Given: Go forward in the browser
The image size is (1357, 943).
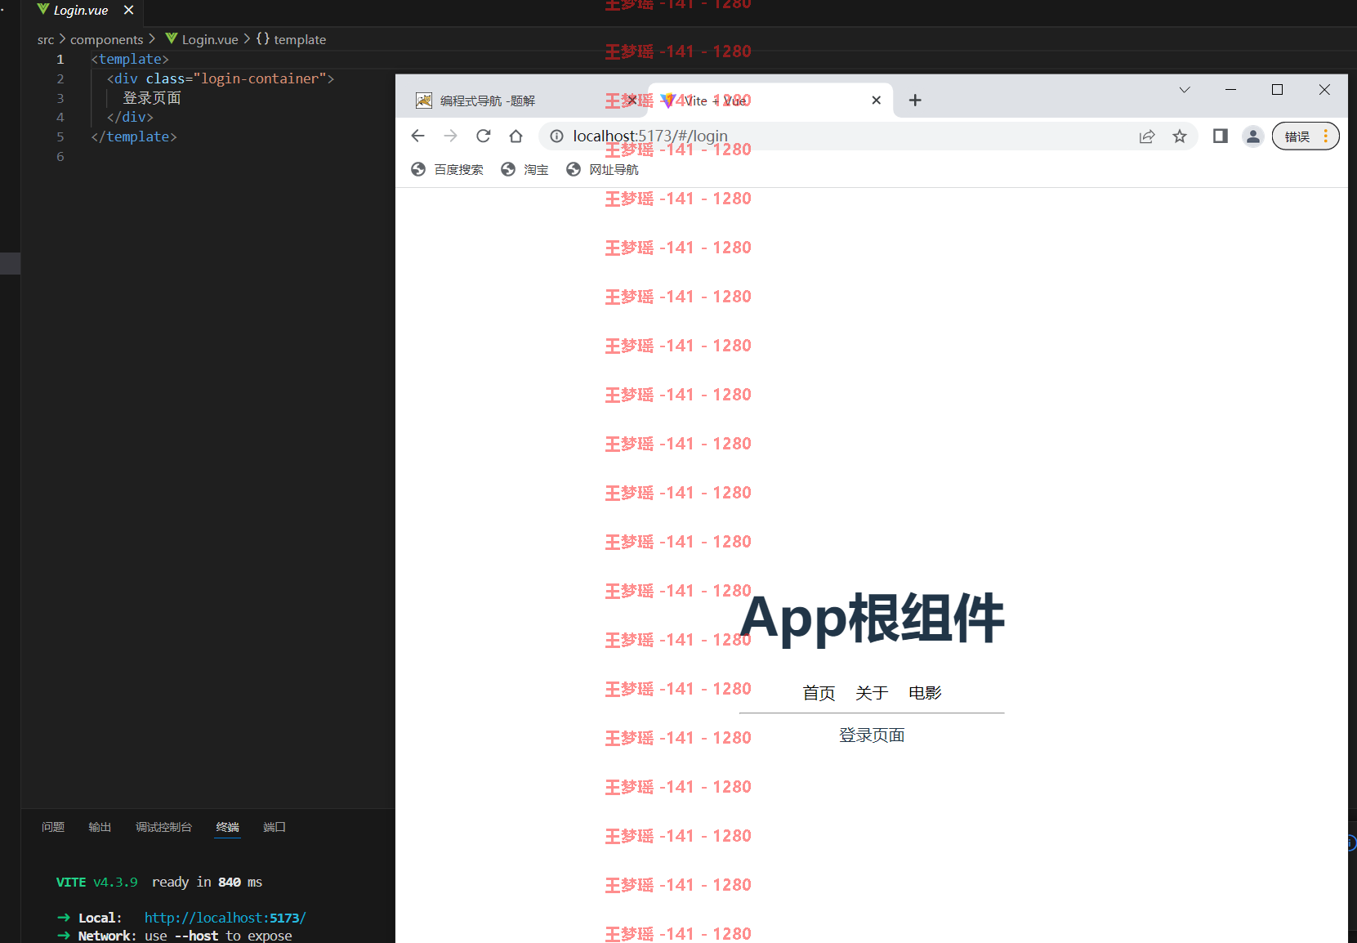Looking at the screenshot, I should click(450, 136).
